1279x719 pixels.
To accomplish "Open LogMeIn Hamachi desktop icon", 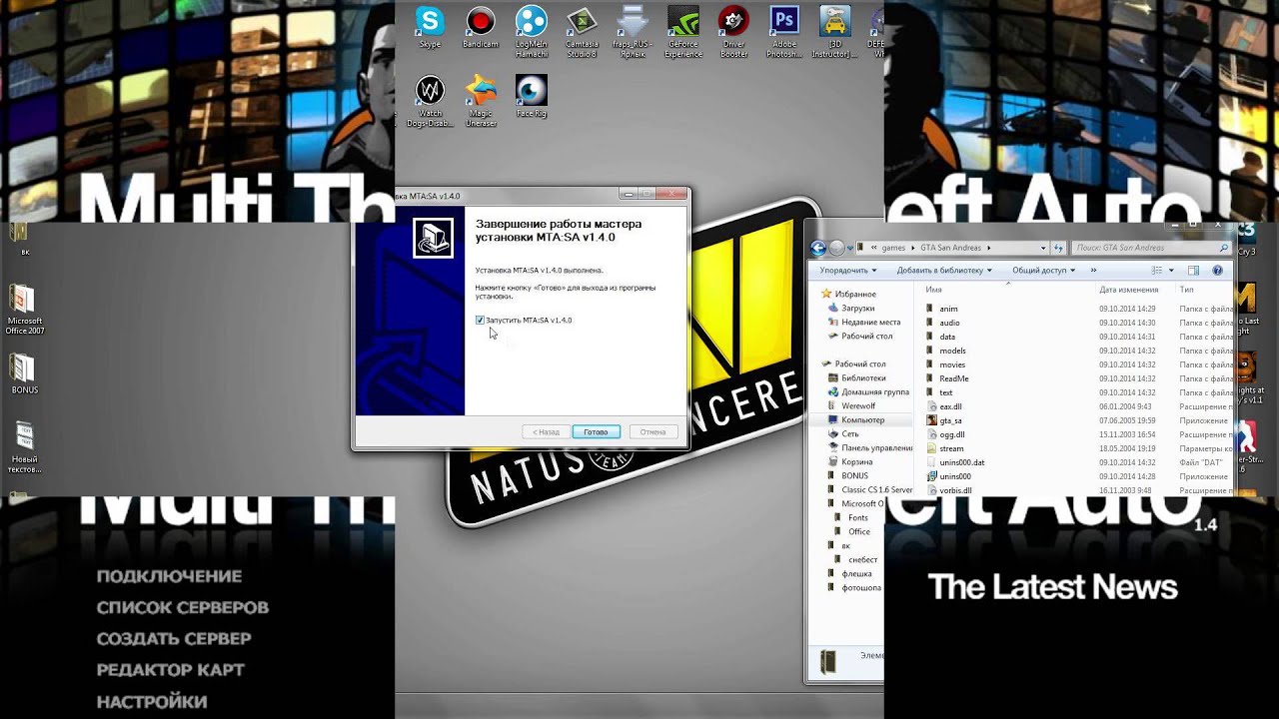I will pyautogui.click(x=532, y=32).
